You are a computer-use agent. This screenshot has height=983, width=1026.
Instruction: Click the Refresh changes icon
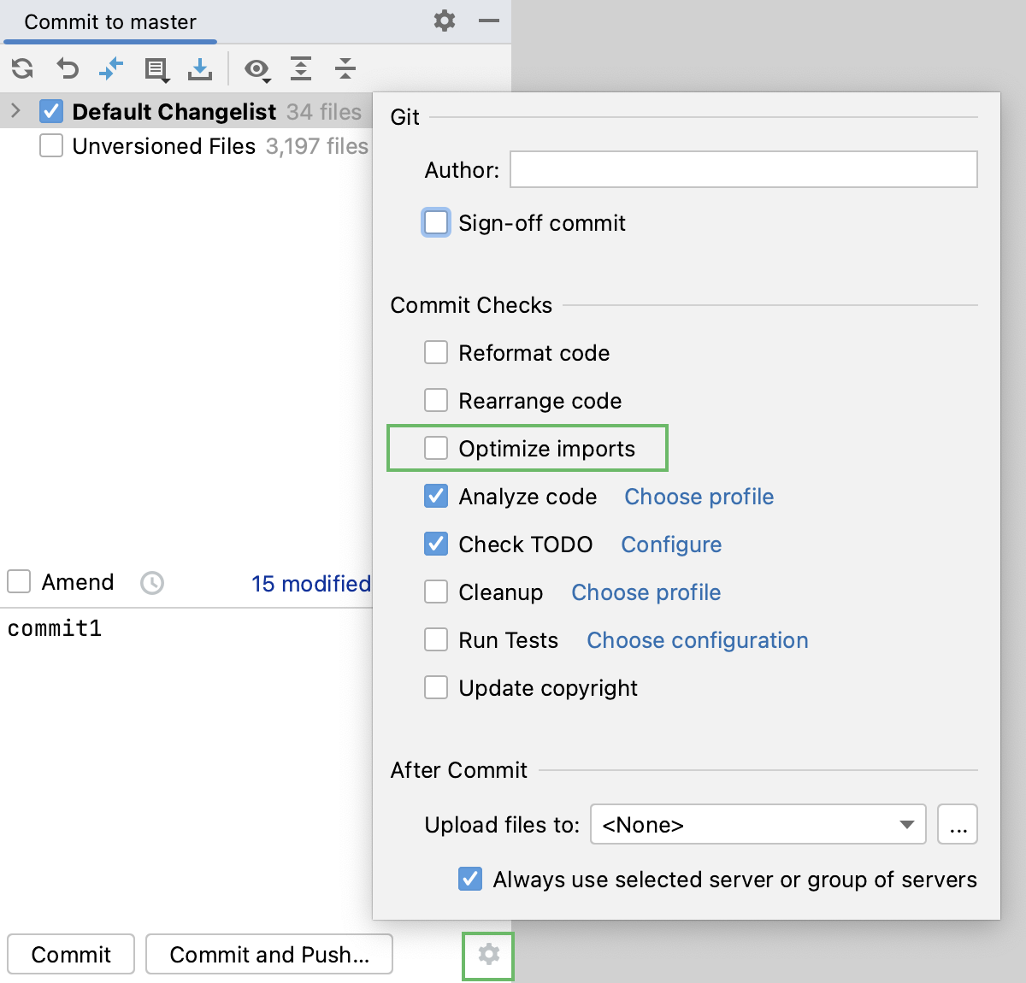point(21,68)
